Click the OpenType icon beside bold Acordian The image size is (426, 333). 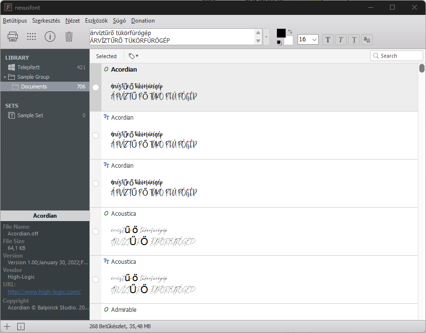pyautogui.click(x=106, y=69)
